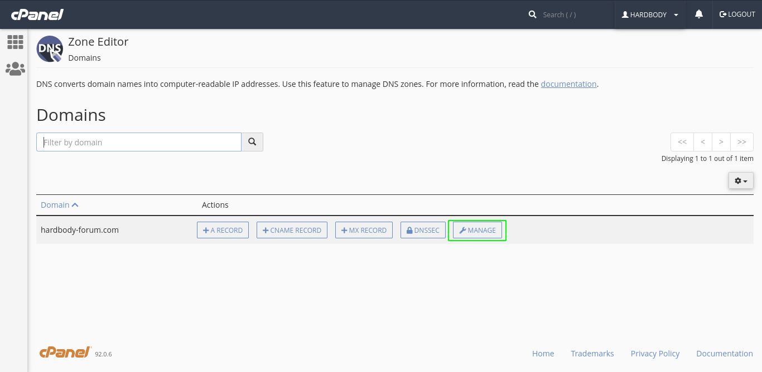762x372 pixels.
Task: Click the filter search magnifier button
Action: [x=252, y=142]
